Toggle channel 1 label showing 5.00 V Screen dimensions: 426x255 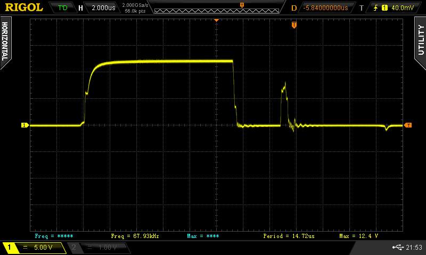tap(35, 248)
